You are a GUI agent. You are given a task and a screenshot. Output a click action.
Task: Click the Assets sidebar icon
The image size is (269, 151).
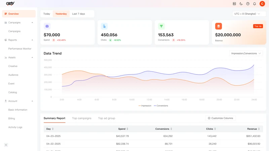6,57
